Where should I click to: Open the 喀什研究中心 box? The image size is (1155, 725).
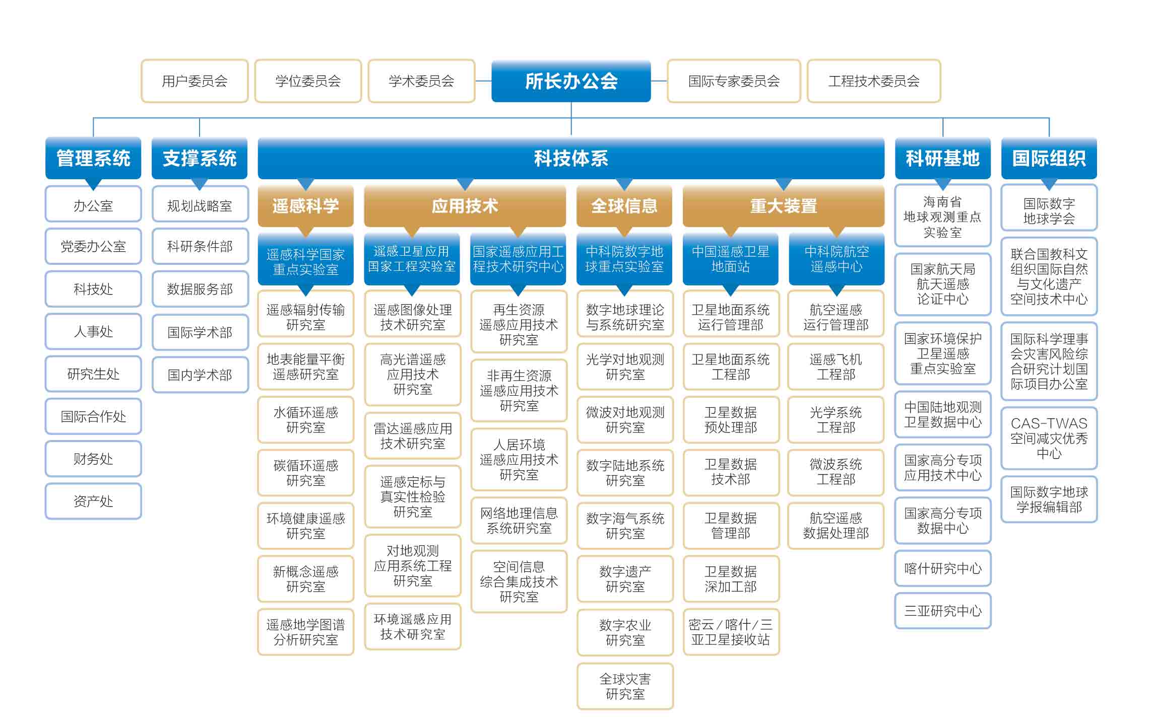pos(942,568)
